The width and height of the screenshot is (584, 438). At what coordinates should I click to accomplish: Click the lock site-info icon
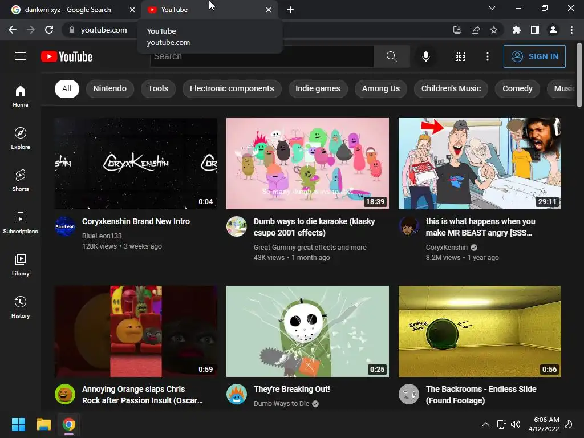point(72,30)
